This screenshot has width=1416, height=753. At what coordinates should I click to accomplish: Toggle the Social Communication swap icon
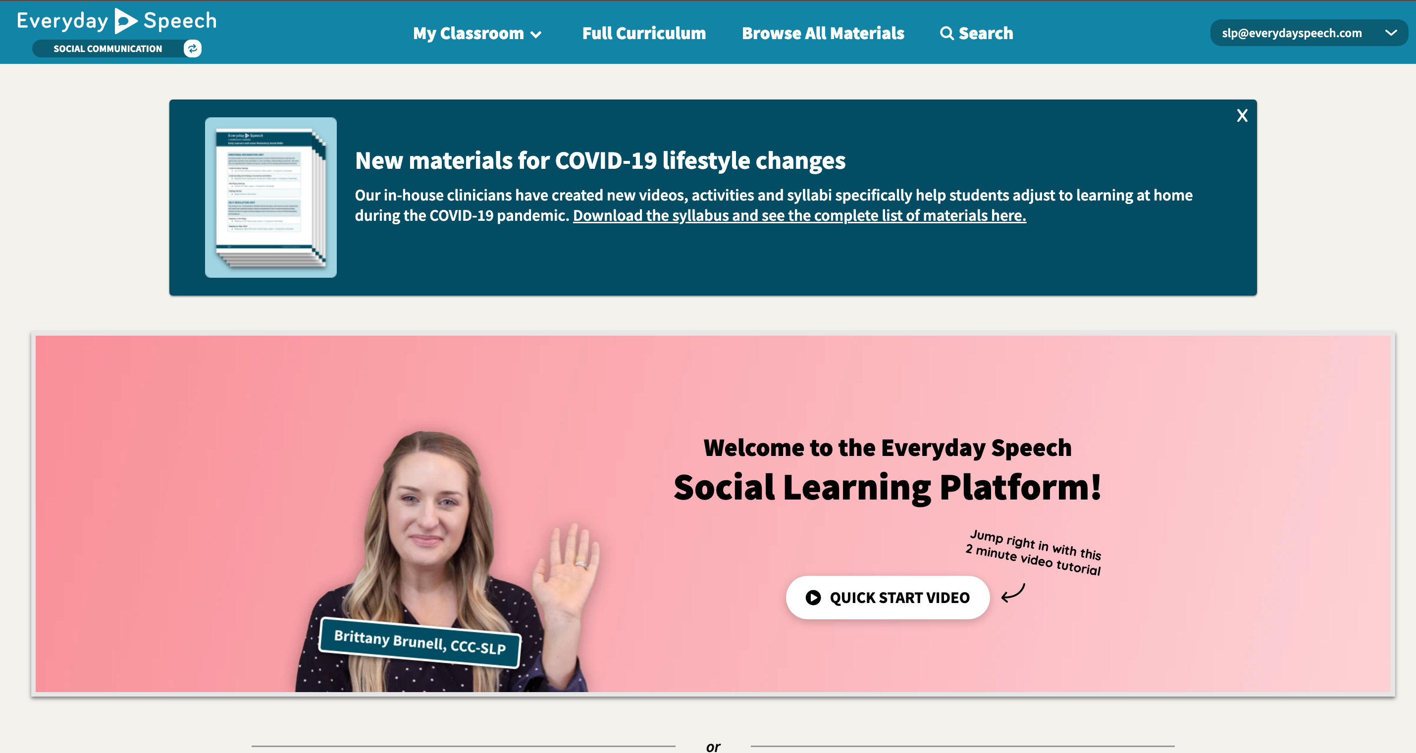192,49
